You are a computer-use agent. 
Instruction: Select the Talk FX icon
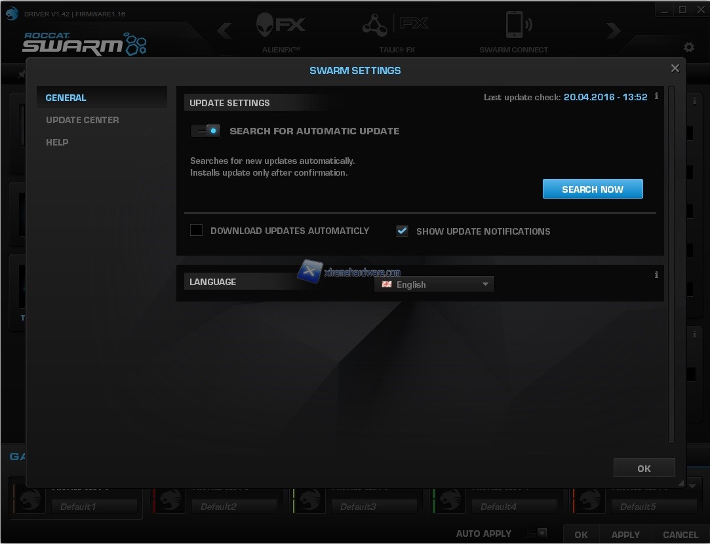pos(396,26)
